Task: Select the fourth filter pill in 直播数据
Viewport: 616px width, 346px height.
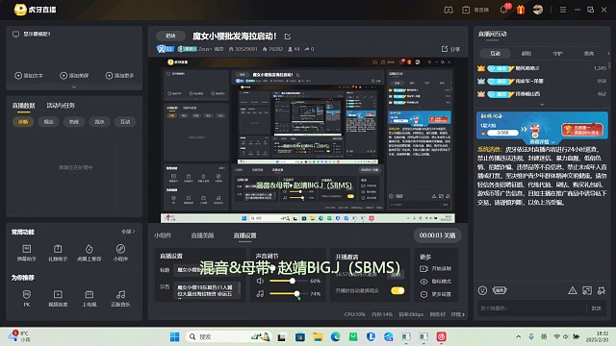Action: (x=100, y=122)
